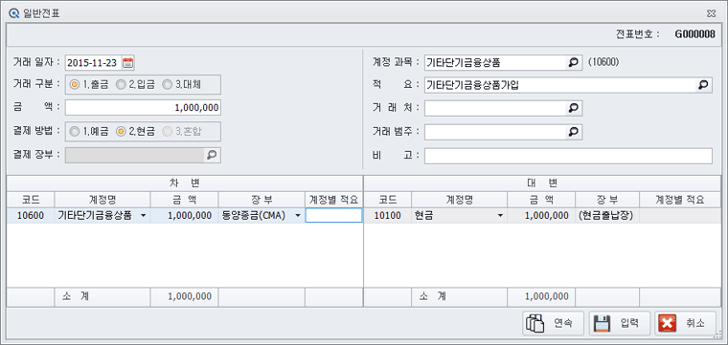728x345 pixels.
Task: Click the search icon in 거래처 field
Action: 575,108
